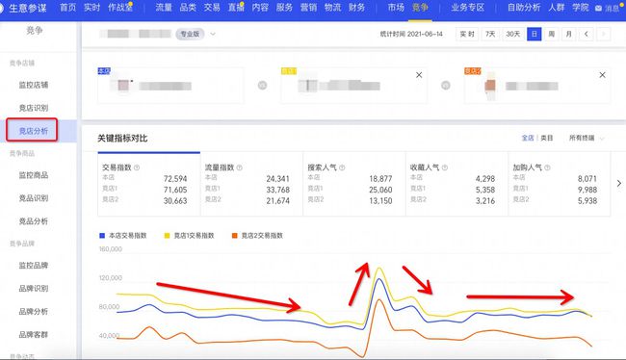Click the 竞店1 shop thumbnail
Screen dimensions: 626x360
pyautogui.click(x=308, y=85)
